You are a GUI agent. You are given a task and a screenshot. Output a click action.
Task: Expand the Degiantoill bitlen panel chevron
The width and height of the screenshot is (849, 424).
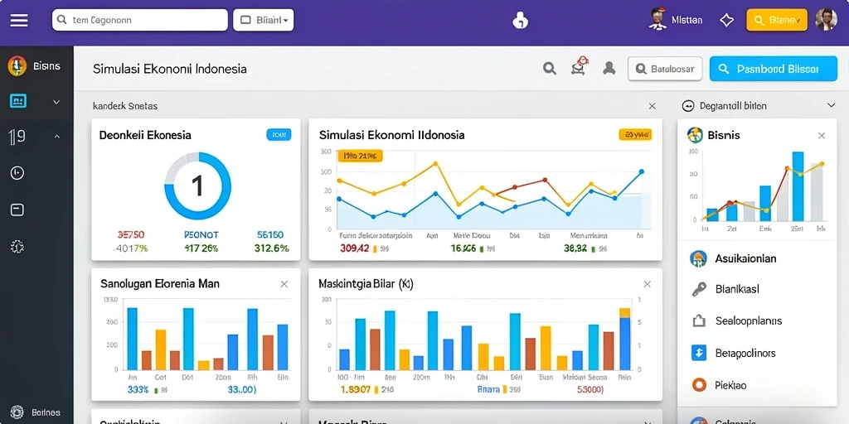(831, 105)
